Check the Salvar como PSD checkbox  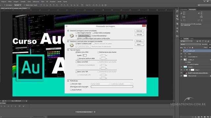(x=76, y=62)
